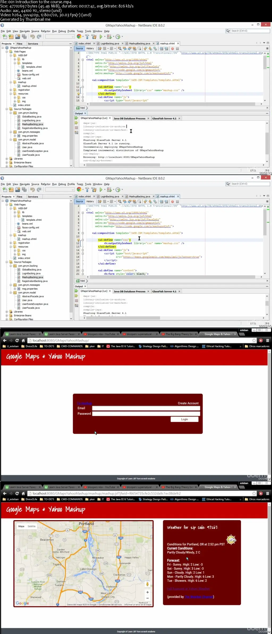Open Refactor menu in top NetBeans window
This screenshot has width=272, height=634.
46,31
